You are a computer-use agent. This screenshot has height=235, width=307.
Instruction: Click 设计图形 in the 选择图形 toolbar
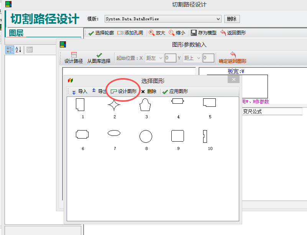point(124,91)
